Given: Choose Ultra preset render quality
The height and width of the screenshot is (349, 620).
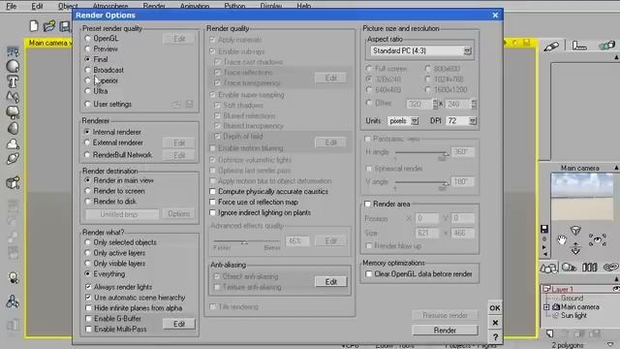Looking at the screenshot, I should click(88, 91).
